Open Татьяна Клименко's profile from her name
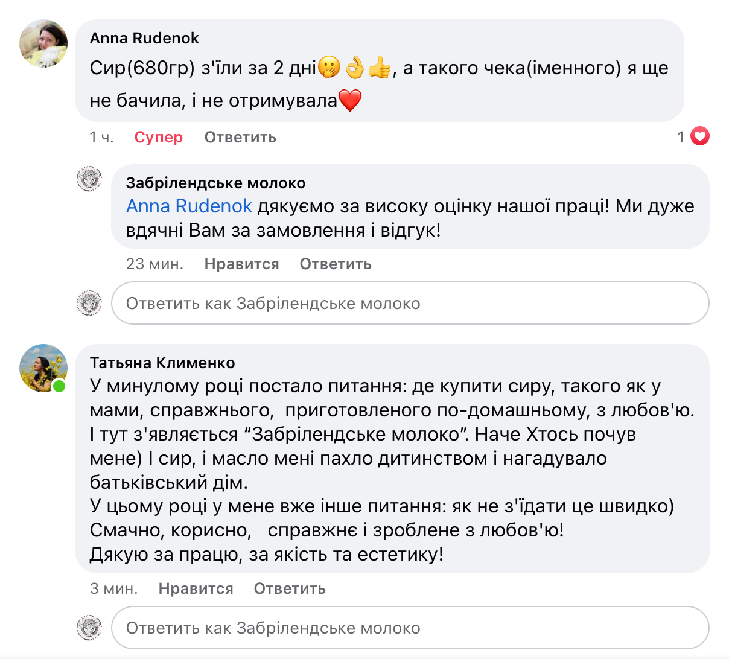Image resolution: width=729 pixels, height=659 pixels. [x=162, y=363]
